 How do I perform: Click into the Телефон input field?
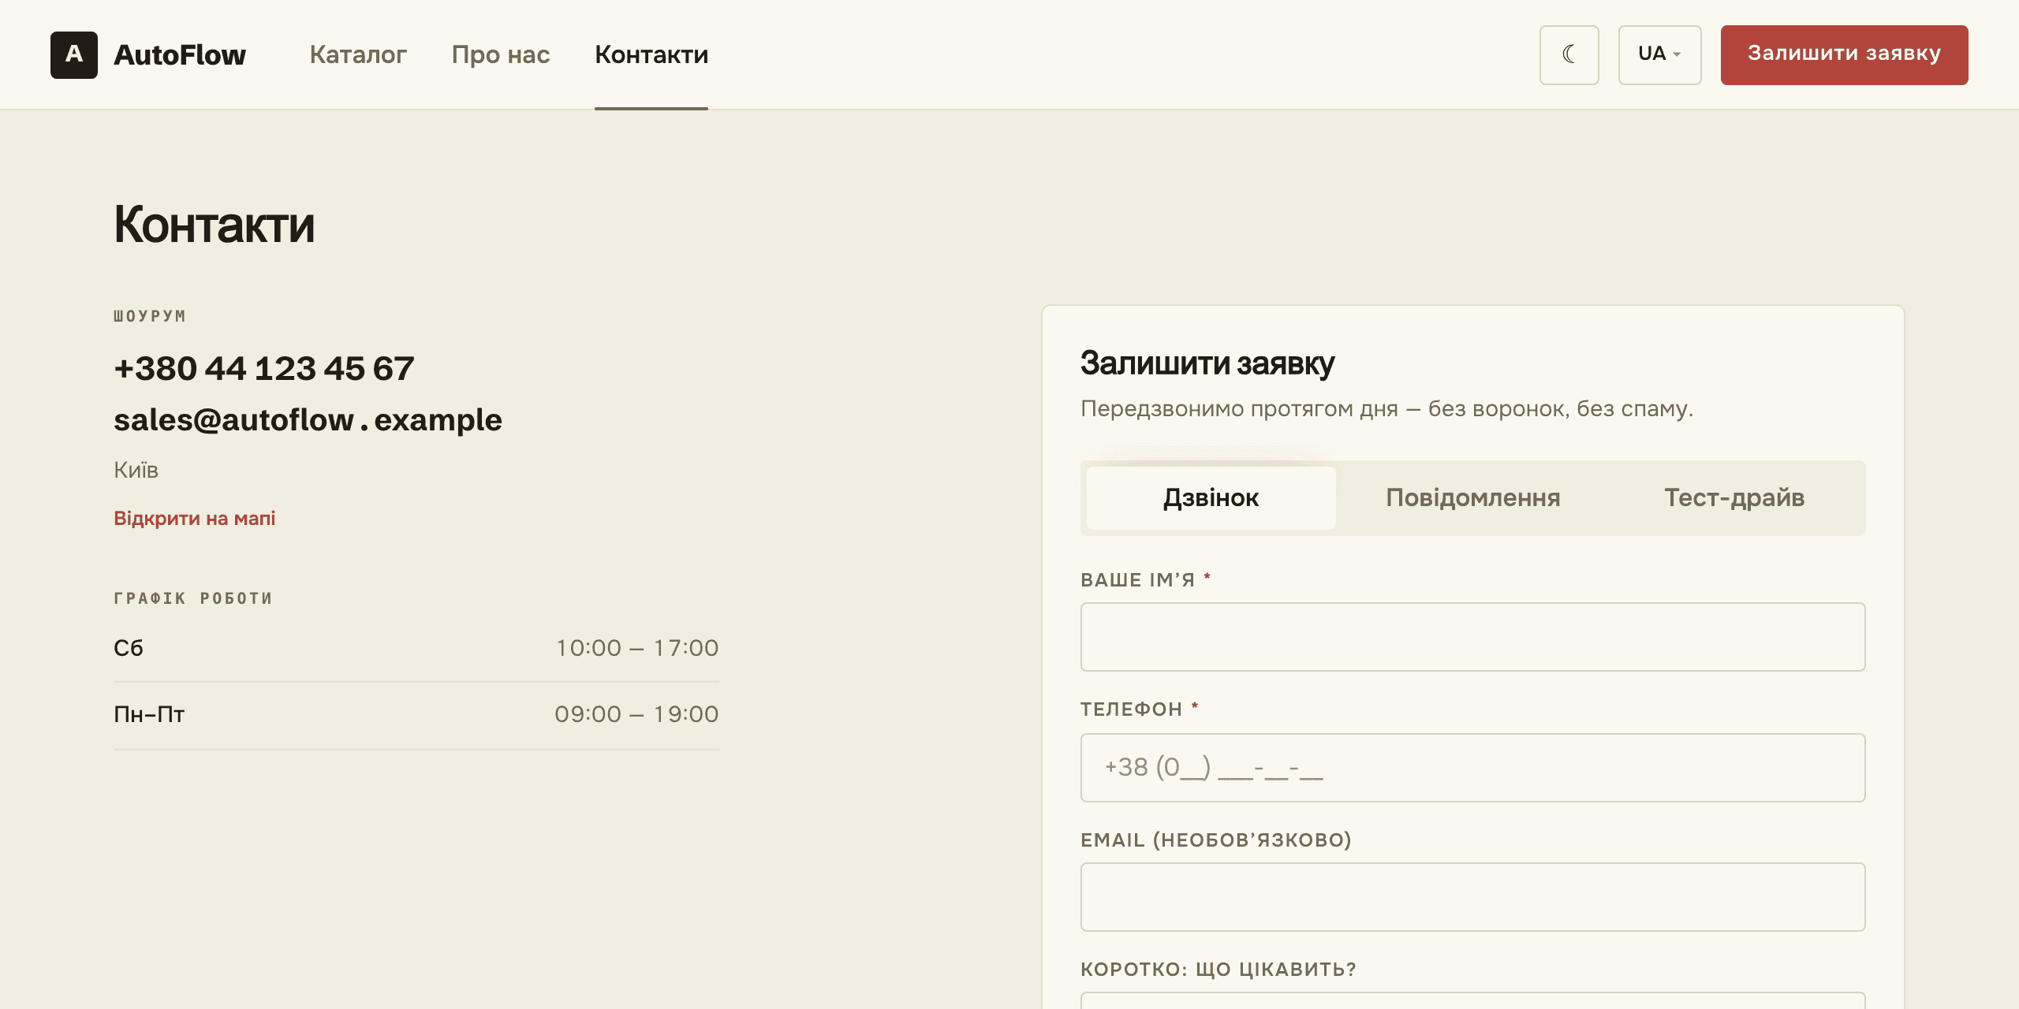click(1472, 768)
